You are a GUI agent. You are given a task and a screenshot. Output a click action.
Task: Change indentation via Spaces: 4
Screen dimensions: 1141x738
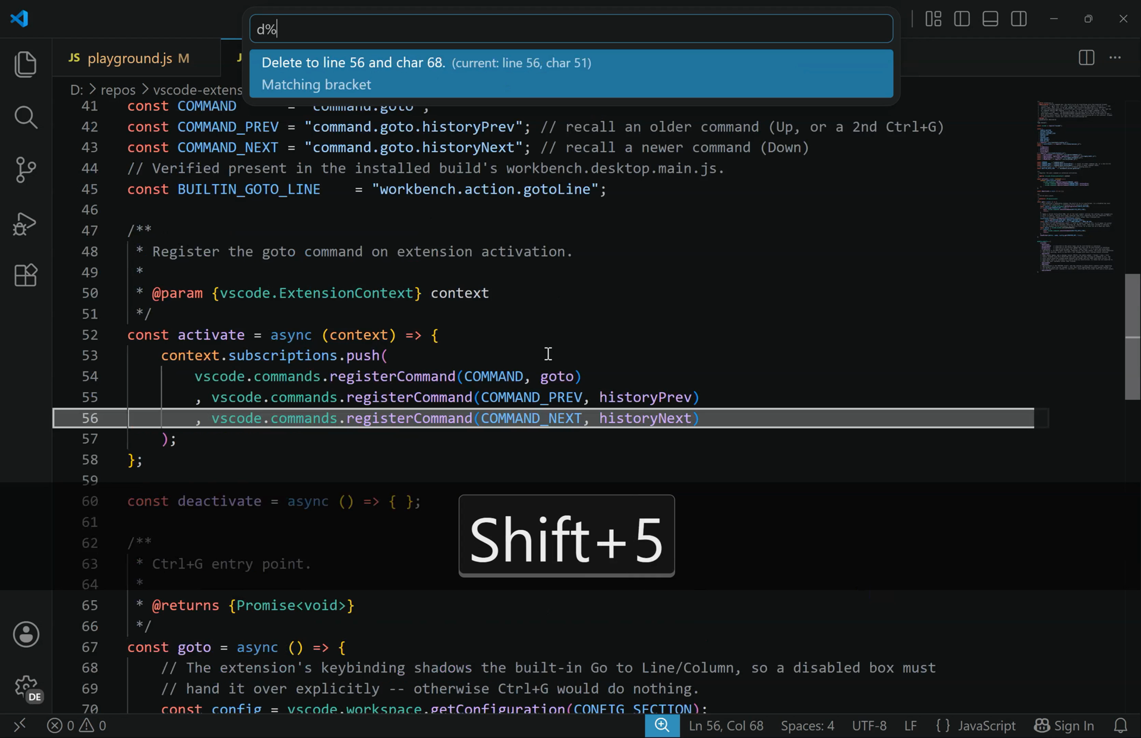click(x=808, y=726)
